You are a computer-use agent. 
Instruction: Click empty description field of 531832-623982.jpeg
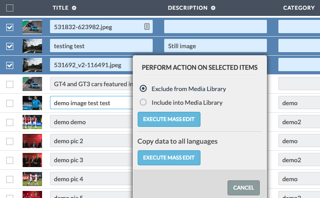point(216,27)
